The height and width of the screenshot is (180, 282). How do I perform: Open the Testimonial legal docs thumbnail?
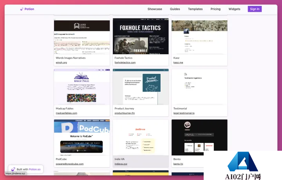(x=199, y=87)
